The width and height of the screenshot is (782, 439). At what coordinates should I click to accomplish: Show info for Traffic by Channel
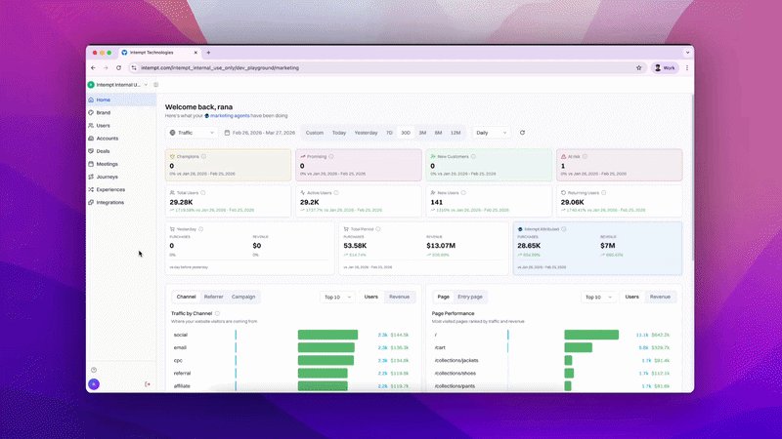click(217, 313)
